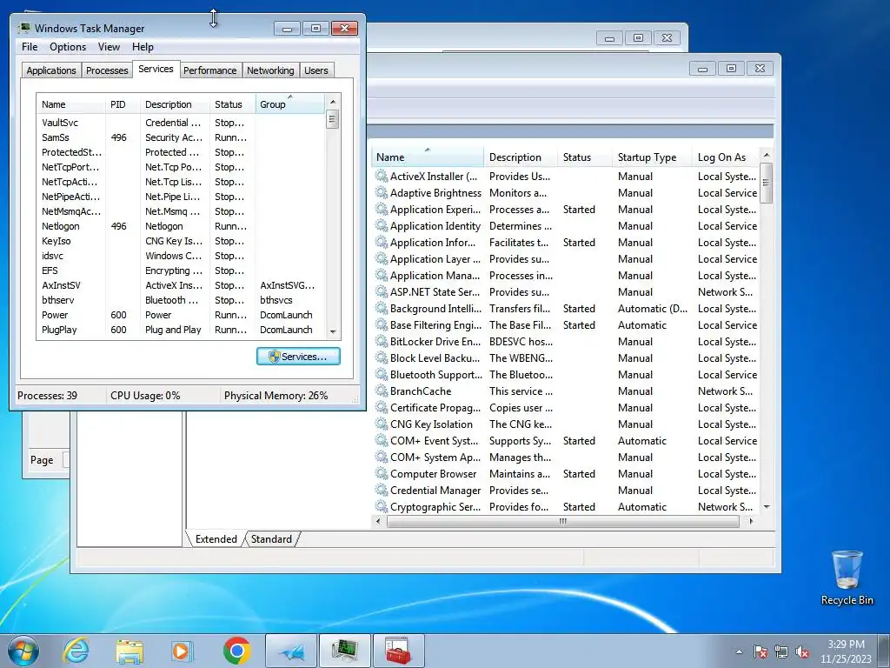Click gear icon of Credential Manager service
Screen dimensions: 890x668
tap(382, 490)
